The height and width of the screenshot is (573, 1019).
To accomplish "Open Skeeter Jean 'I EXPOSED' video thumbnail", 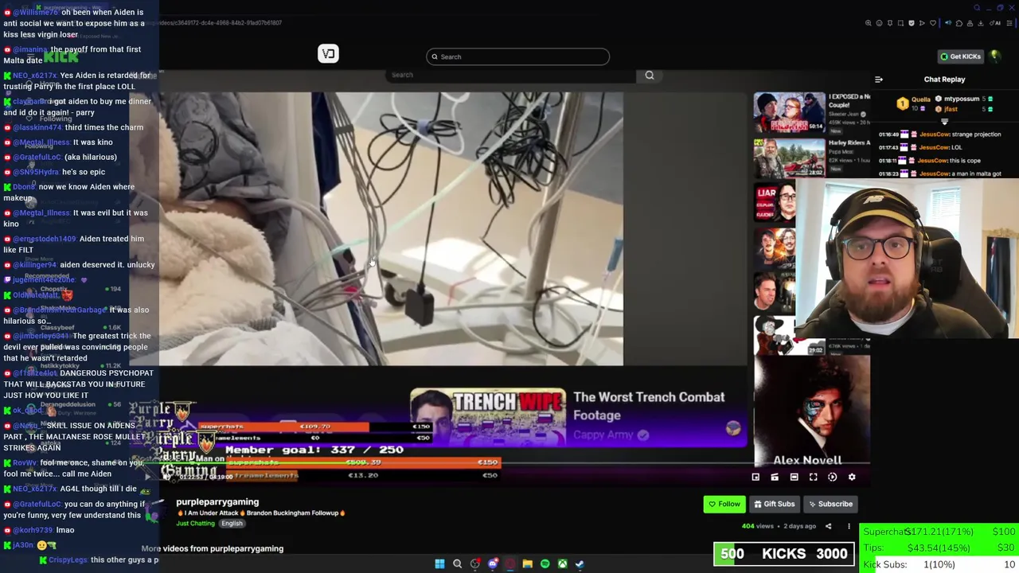I will point(790,113).
